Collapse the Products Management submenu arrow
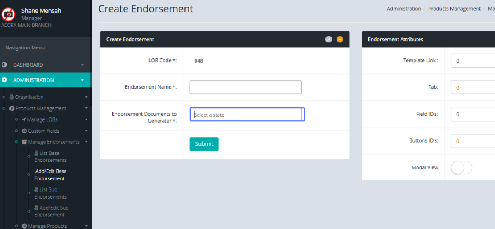 pos(86,108)
